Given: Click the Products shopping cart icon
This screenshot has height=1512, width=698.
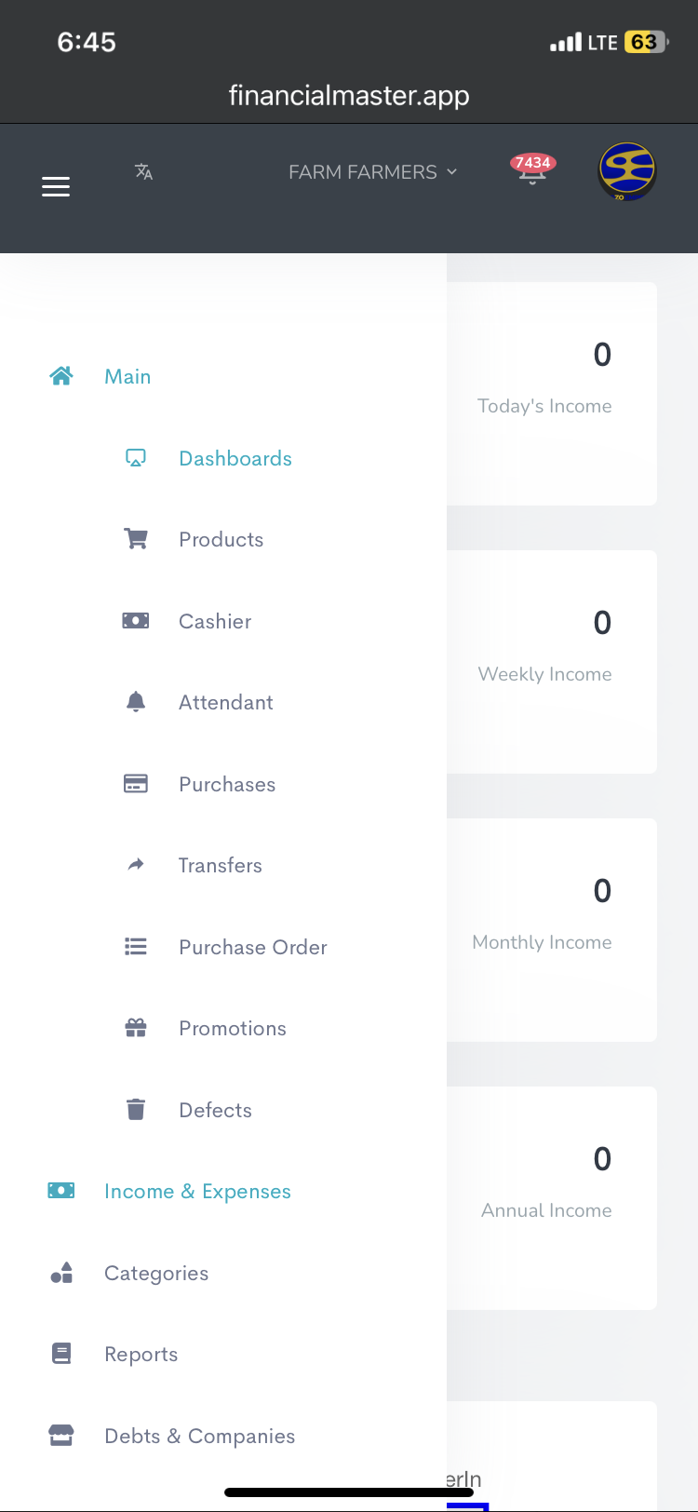Looking at the screenshot, I should 136,539.
